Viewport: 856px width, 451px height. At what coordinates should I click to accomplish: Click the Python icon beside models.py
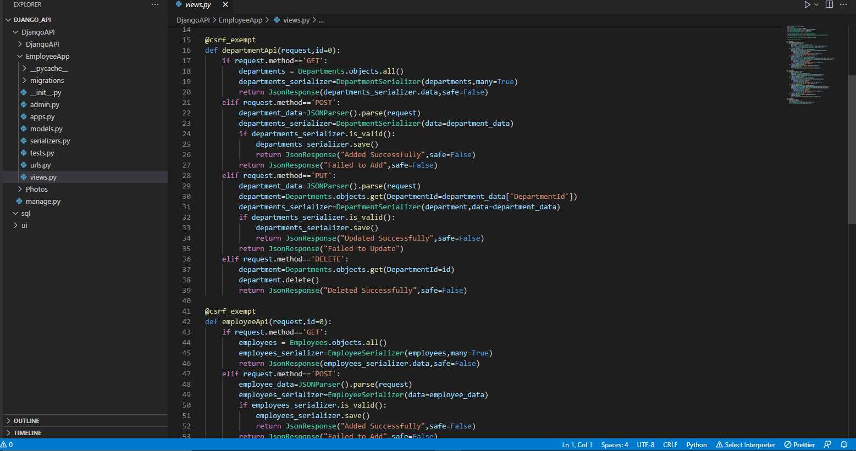[24, 129]
